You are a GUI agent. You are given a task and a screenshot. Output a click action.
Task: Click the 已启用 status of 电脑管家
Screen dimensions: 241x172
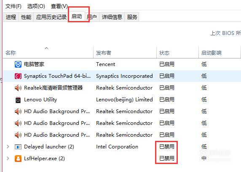click(x=167, y=64)
